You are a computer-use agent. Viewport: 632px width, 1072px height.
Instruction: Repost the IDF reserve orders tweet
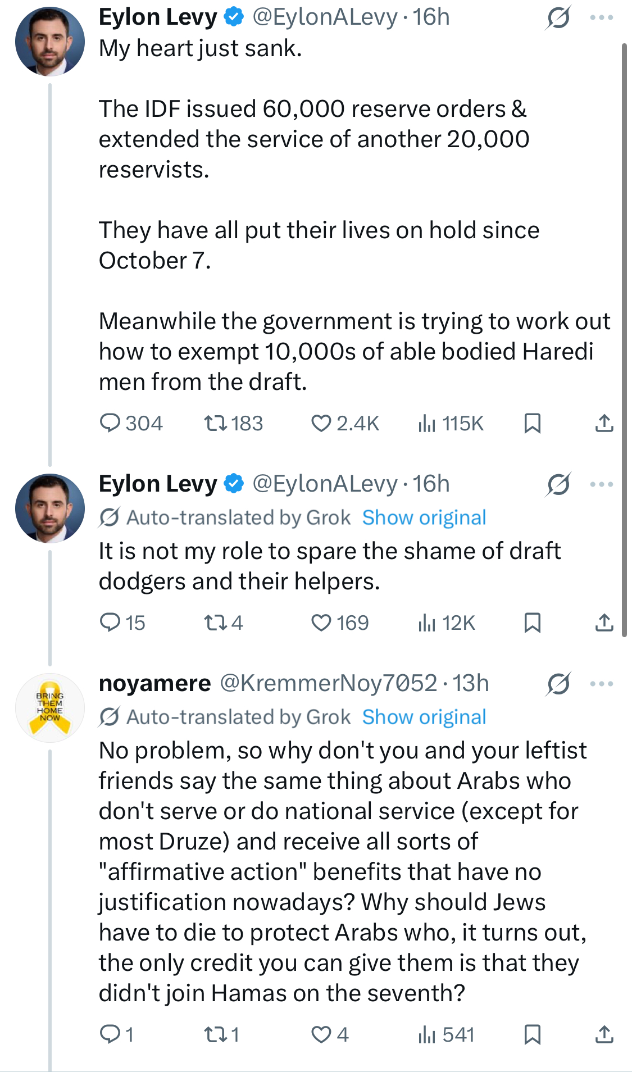coord(215,423)
